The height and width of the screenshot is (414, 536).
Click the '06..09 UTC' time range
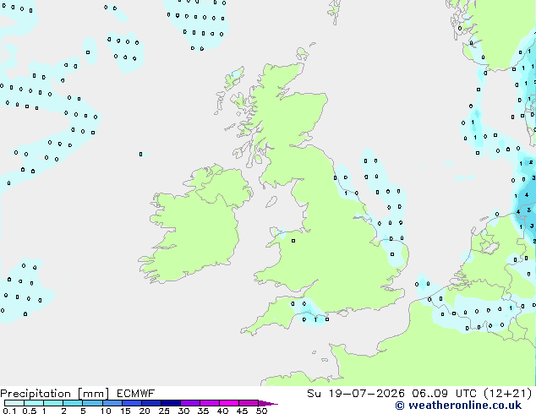click(x=444, y=394)
